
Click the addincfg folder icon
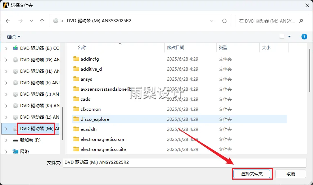76,59
